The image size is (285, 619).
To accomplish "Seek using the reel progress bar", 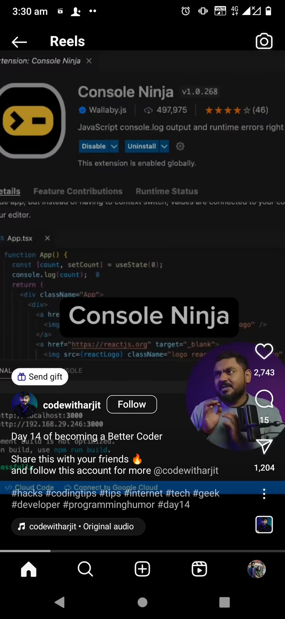I will click(x=142, y=551).
